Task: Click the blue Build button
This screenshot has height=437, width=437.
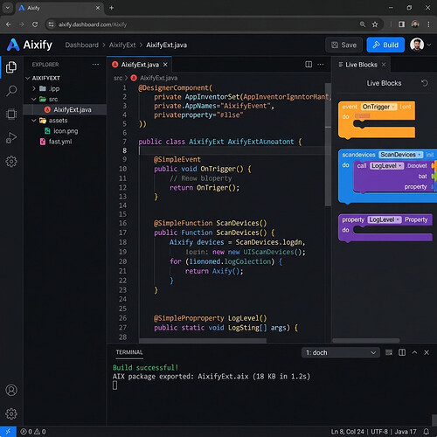Action: [x=385, y=45]
